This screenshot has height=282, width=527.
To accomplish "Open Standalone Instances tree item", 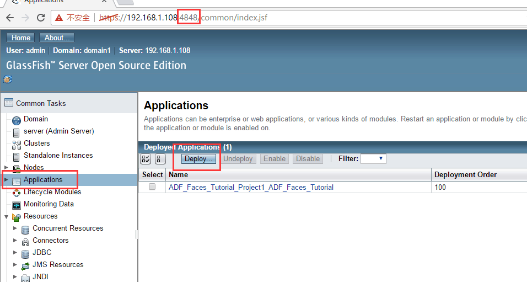I will pyautogui.click(x=58, y=155).
